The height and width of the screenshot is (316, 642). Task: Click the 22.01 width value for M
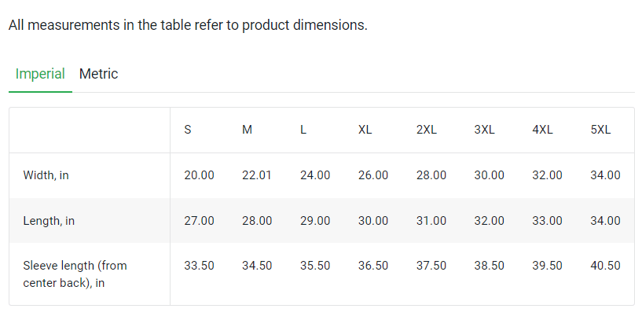point(257,175)
